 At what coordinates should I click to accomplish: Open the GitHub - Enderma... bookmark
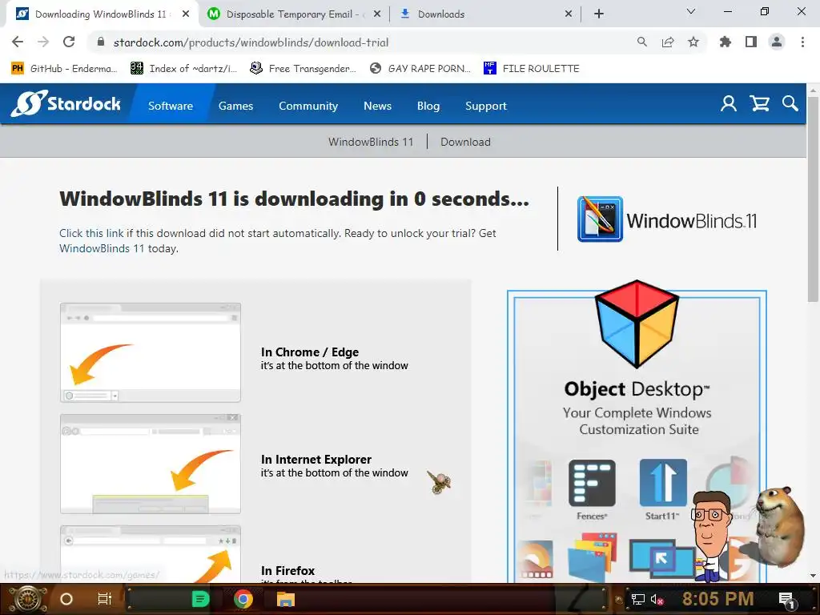pos(64,68)
